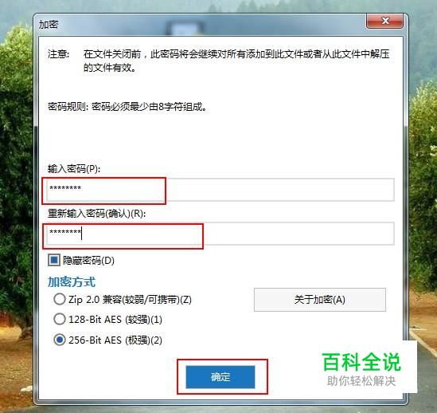Click the 加密 dialog title bar
This screenshot has height=413, width=437.
point(195,25)
